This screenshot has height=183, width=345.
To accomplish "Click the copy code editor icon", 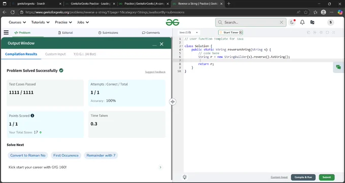I will [308, 32].
